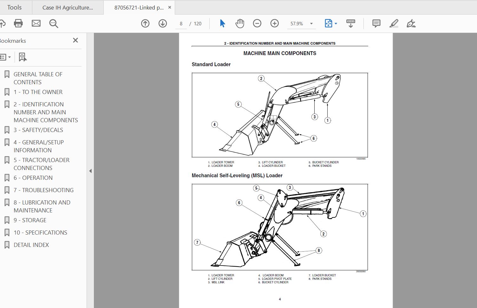
Task: Zoom out with the minus button
Action: pos(257,23)
